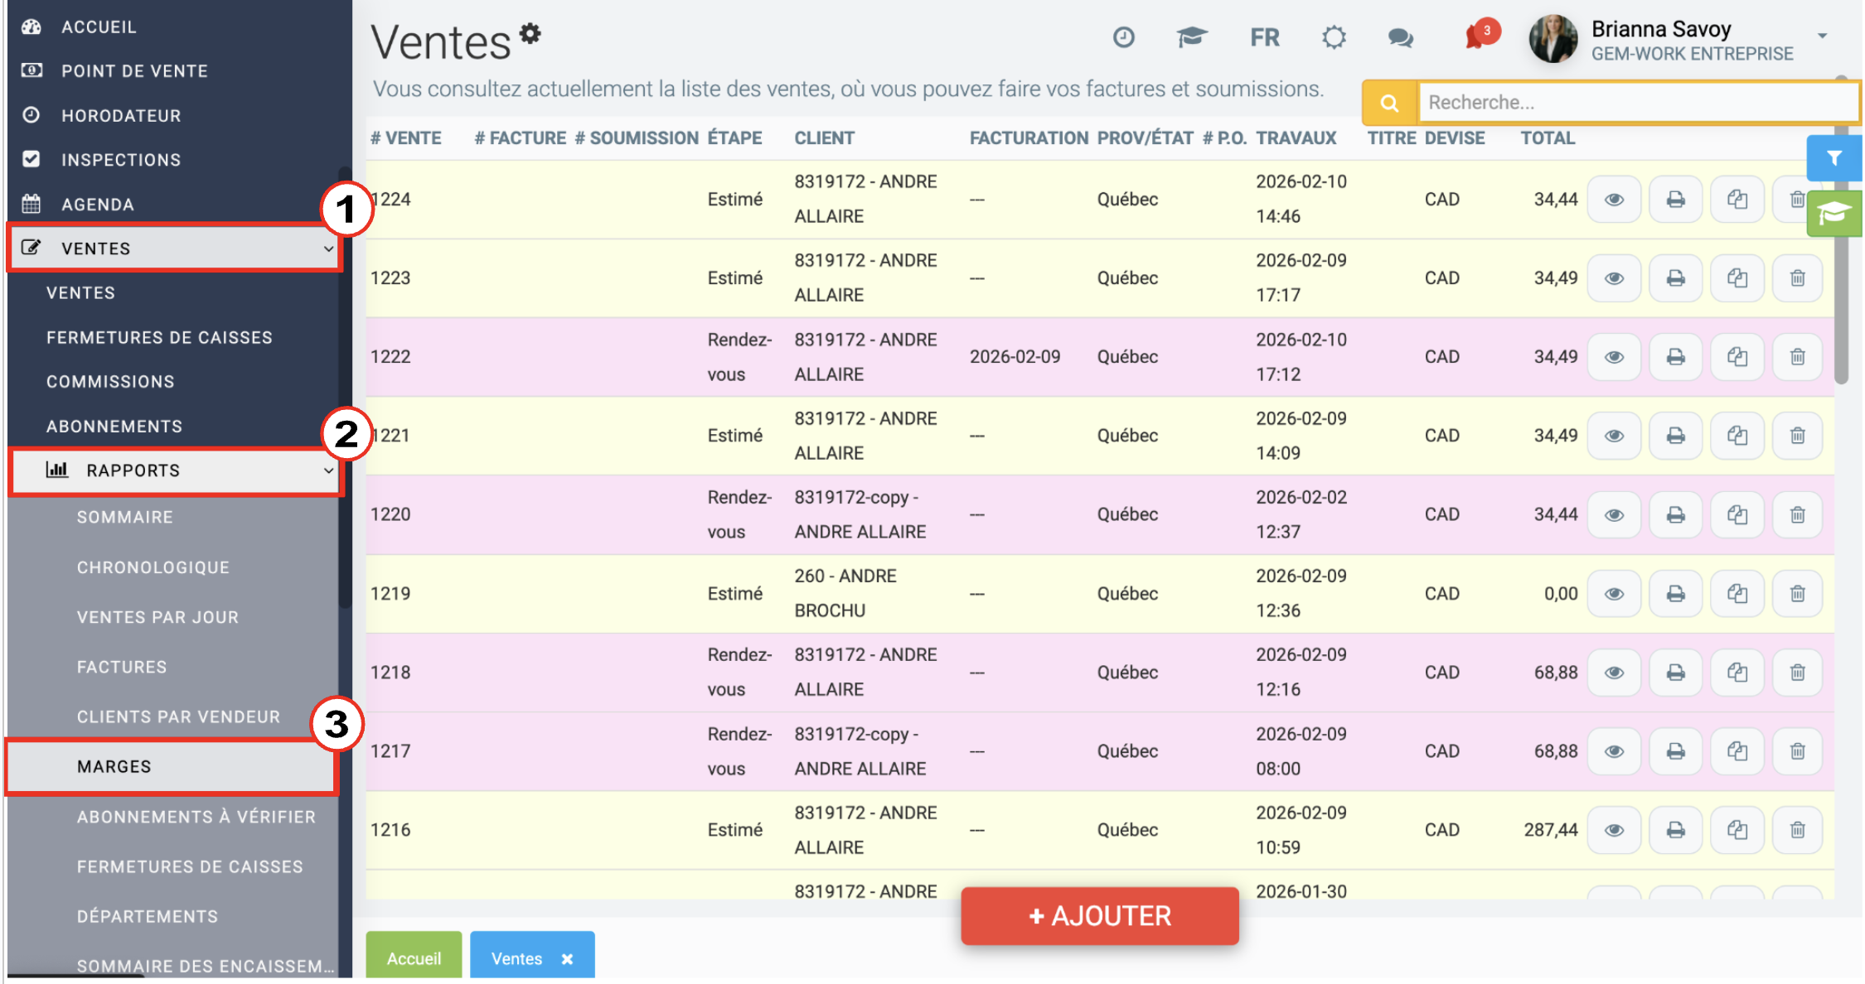Viewport: 1865px width, 984px height.
Task: Close the Ventes bottom tab
Action: coord(567,959)
